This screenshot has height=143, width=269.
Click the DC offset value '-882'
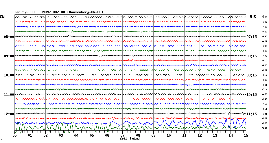(x=265, y=70)
